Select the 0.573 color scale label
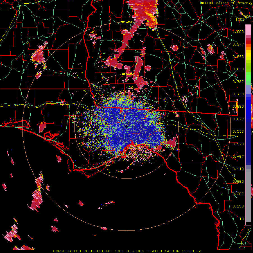253x253 pixels. pyautogui.click(x=238, y=132)
